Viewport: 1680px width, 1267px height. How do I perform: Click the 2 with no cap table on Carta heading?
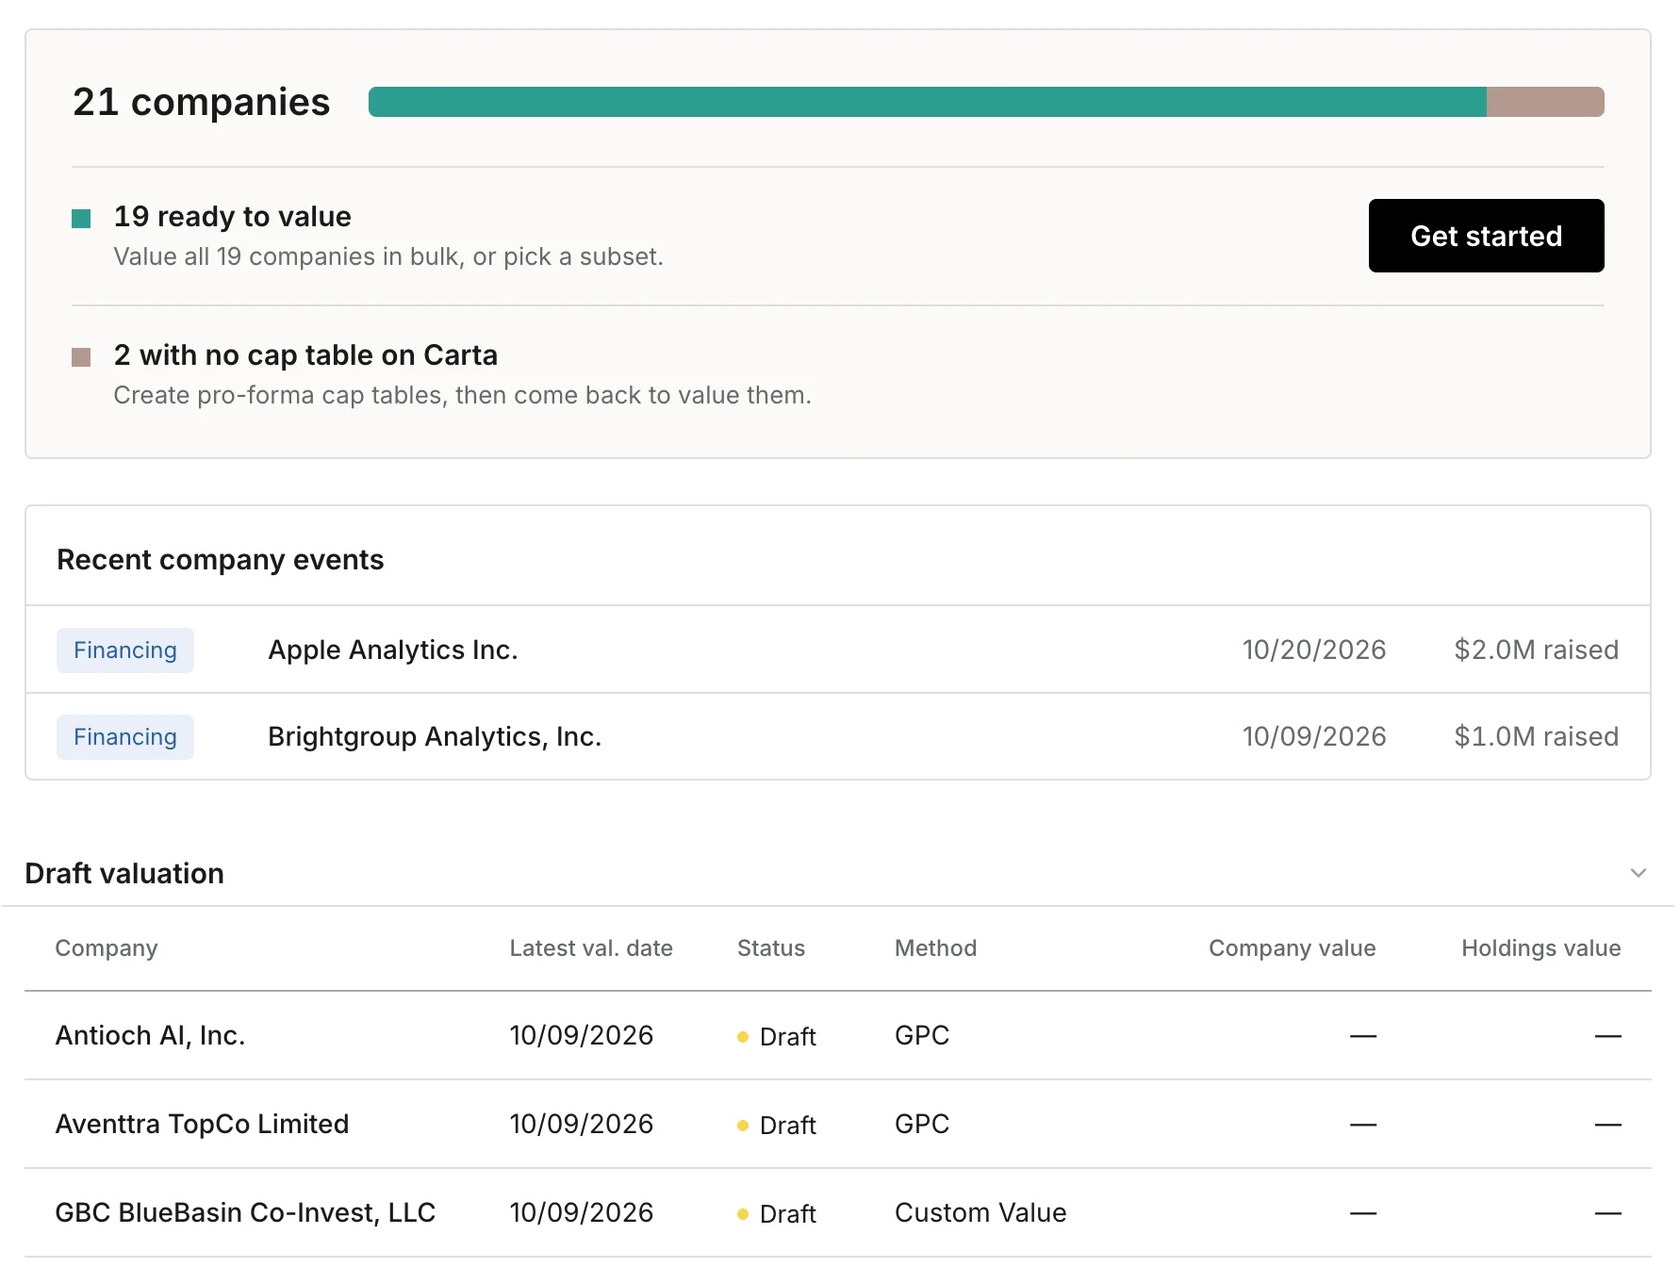(x=305, y=355)
